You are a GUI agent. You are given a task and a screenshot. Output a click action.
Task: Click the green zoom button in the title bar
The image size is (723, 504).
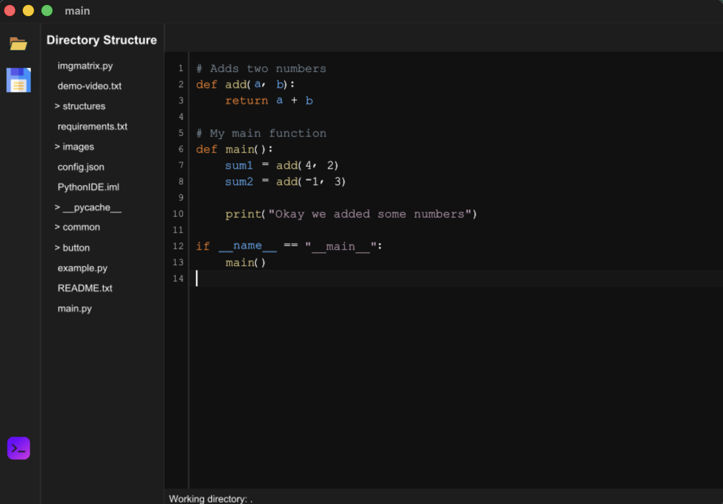click(x=47, y=11)
